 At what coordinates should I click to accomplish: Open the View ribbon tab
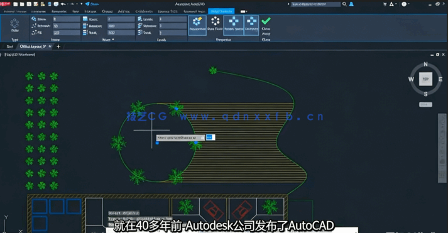coord(75,11)
